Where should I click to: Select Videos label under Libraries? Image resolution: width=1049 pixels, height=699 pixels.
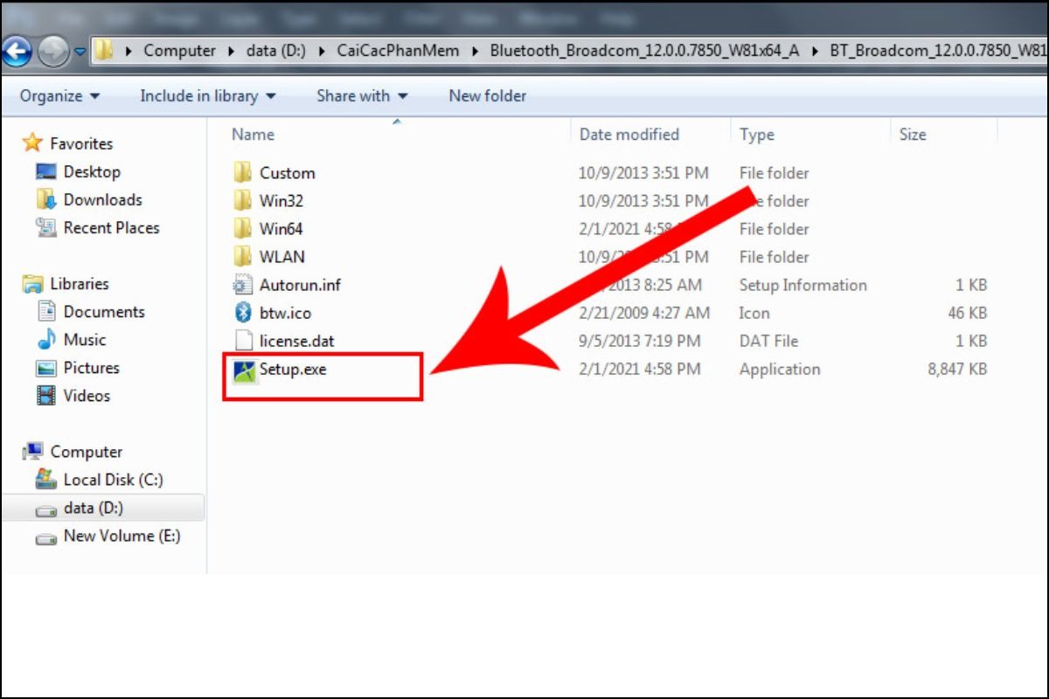87,395
